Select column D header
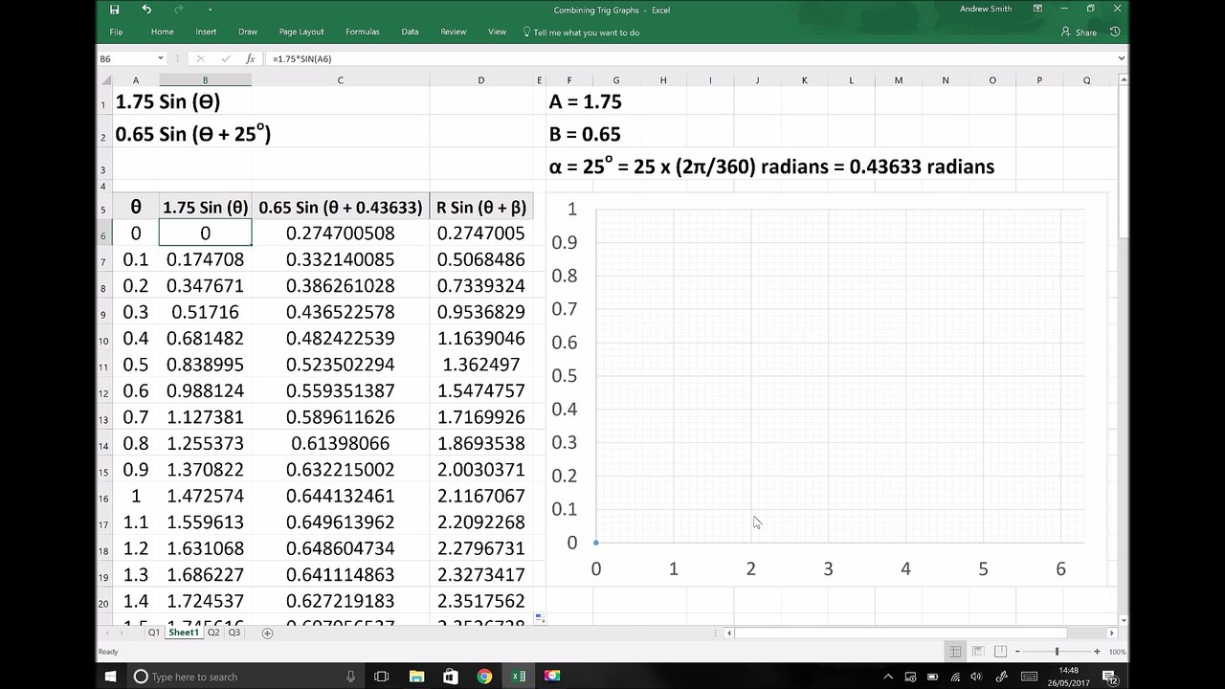 click(x=480, y=80)
